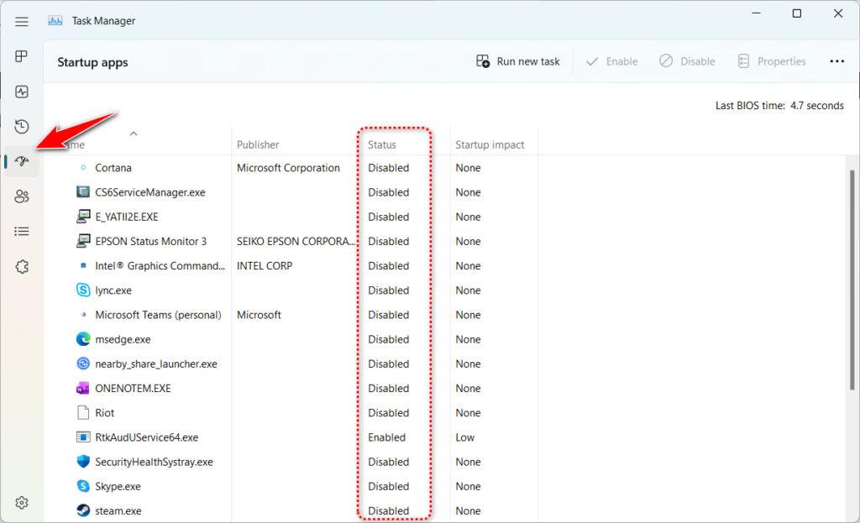Open the Details page in sidebar
860x523 pixels.
22,231
